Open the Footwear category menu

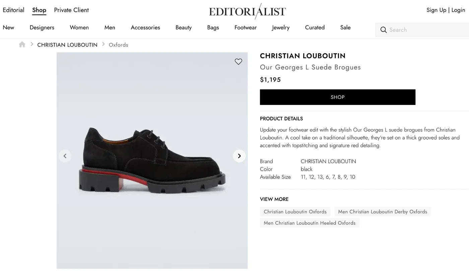click(245, 28)
